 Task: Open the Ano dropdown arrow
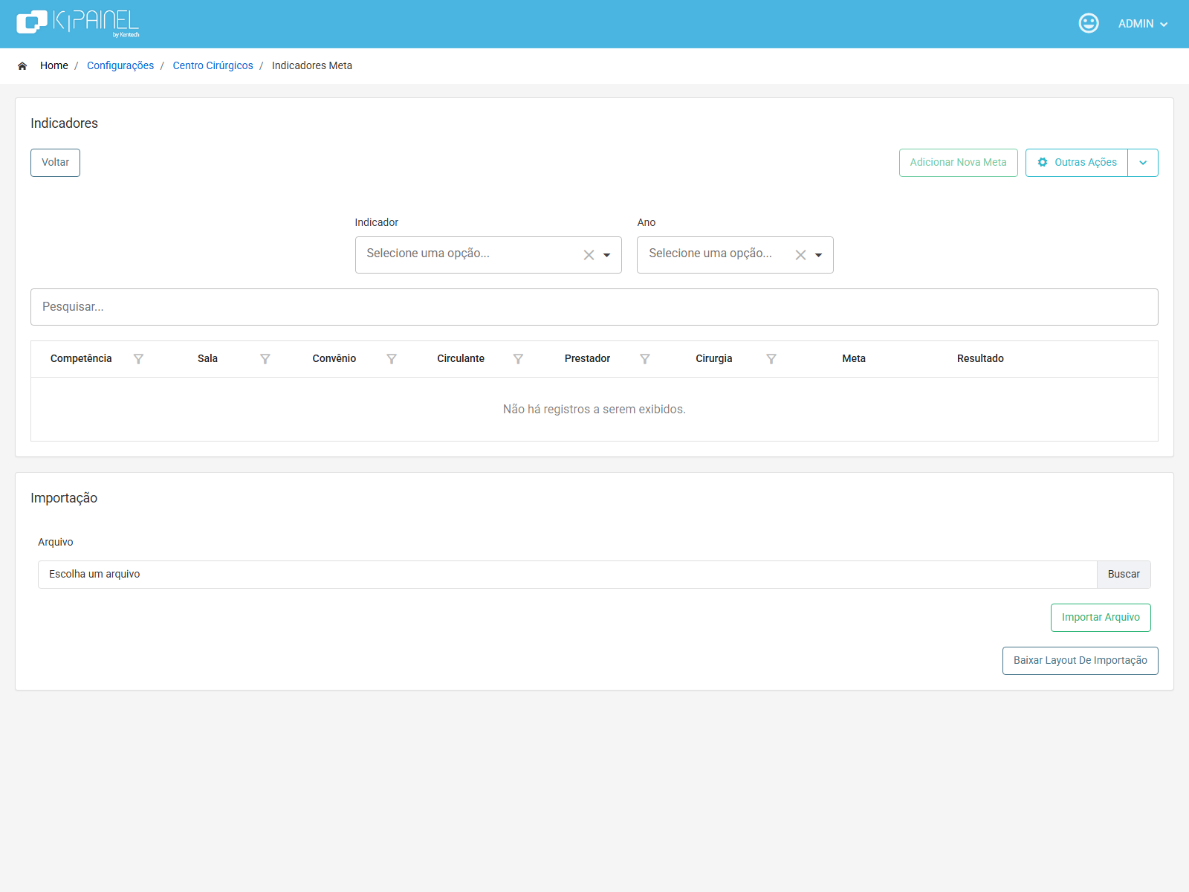819,255
